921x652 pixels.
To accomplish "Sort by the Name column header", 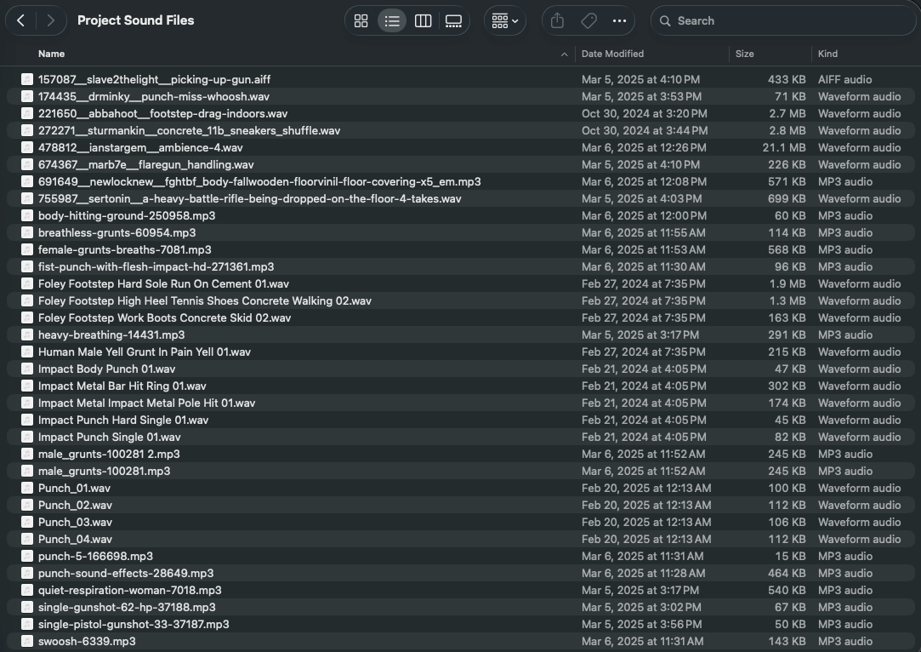I will pyautogui.click(x=51, y=54).
